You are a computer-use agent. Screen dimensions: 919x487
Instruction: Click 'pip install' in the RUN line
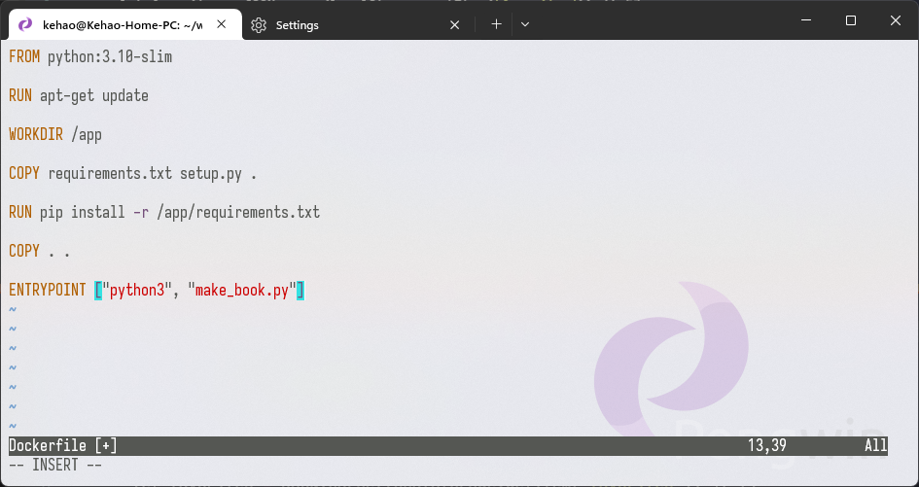(82, 212)
